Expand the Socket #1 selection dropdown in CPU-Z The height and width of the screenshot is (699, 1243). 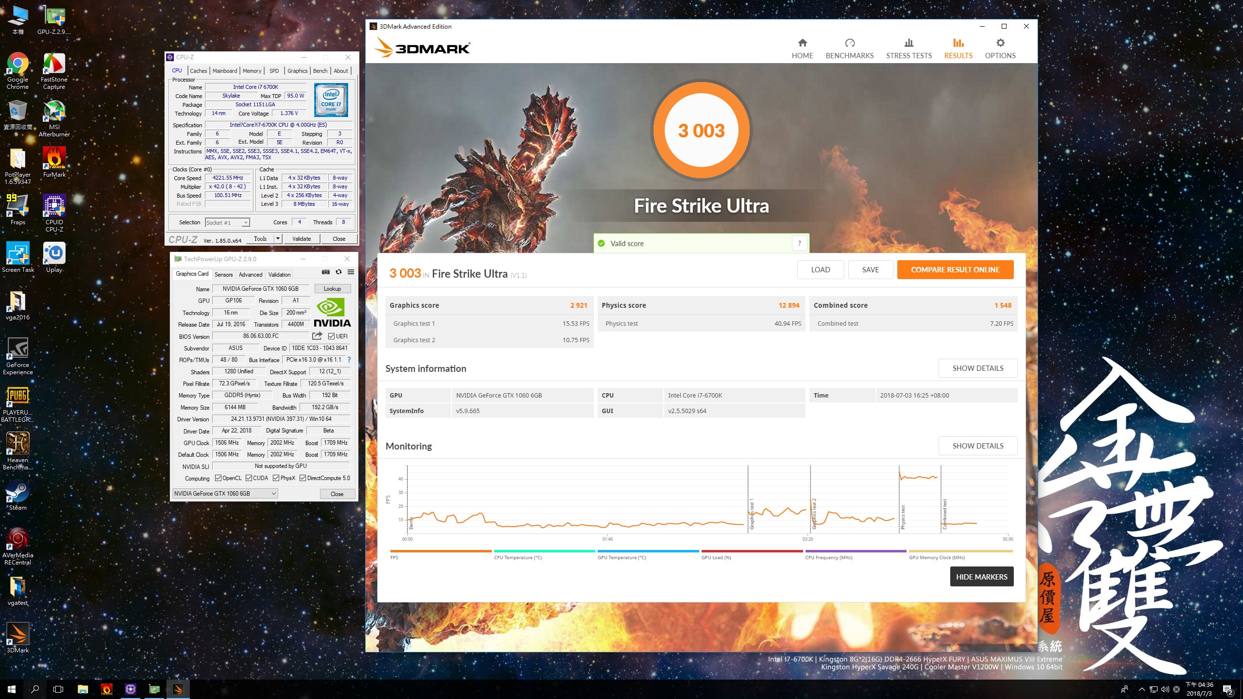tap(246, 222)
